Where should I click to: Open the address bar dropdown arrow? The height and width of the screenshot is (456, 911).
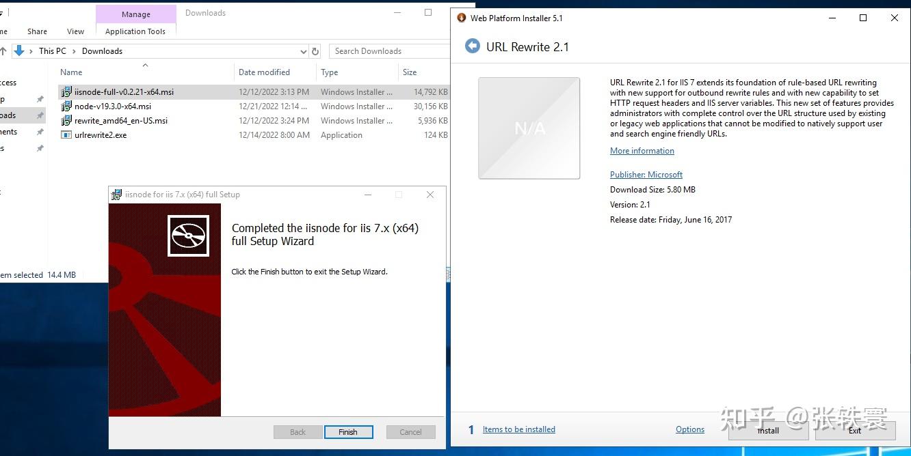click(x=303, y=51)
